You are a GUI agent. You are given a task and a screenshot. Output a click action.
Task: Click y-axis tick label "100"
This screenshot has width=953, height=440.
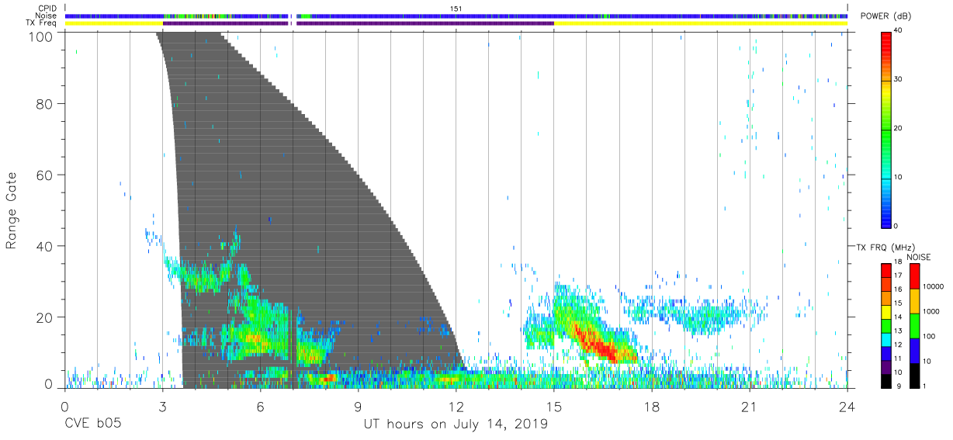(43, 36)
